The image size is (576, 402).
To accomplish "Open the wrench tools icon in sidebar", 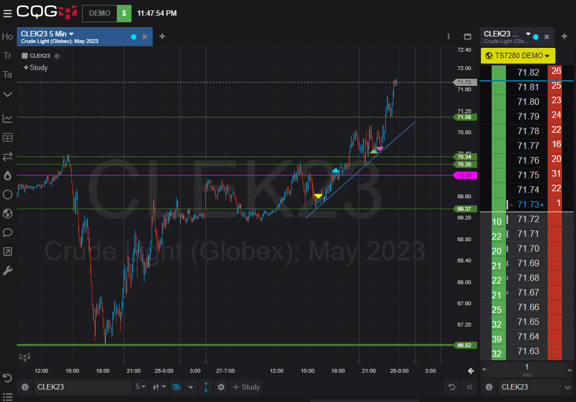I will [x=8, y=271].
